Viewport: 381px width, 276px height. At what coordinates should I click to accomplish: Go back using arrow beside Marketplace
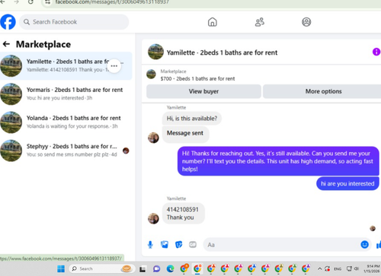6,44
